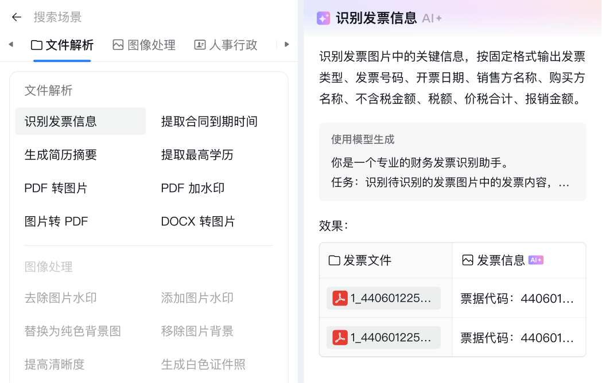Select the DOCX 转图片 scenario

click(x=198, y=221)
